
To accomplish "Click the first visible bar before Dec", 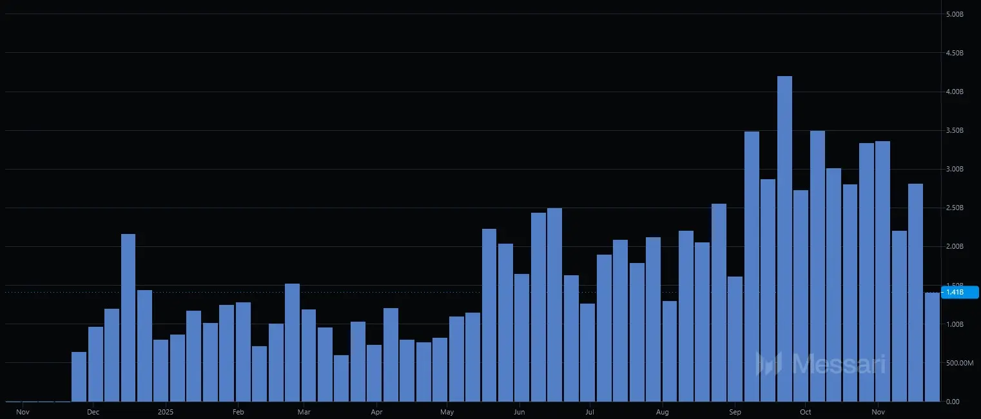I will pyautogui.click(x=79, y=376).
